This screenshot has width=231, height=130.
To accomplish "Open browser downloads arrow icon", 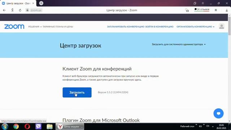I will (x=227, y=10).
